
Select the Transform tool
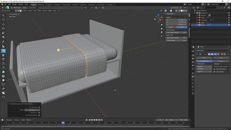3,37
